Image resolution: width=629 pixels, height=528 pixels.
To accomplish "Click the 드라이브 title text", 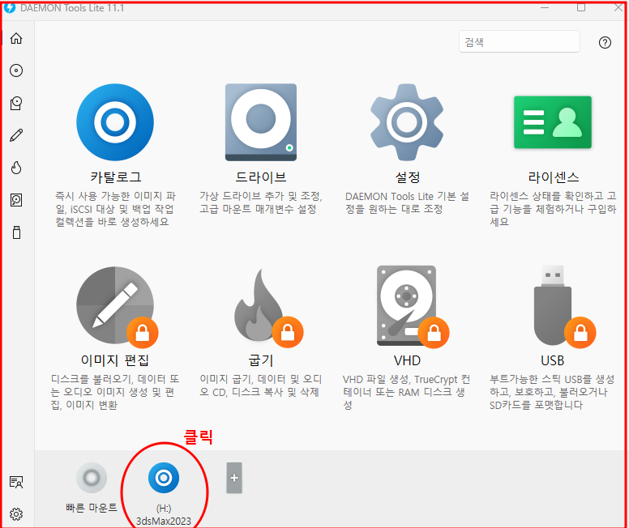I will (x=261, y=177).
